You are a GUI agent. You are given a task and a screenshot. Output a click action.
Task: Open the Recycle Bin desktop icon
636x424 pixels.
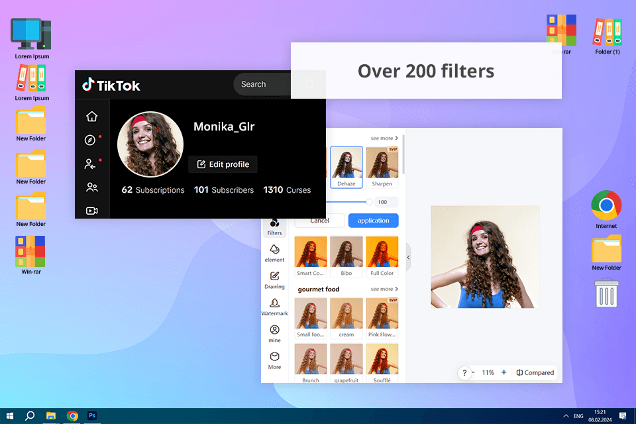[606, 292]
